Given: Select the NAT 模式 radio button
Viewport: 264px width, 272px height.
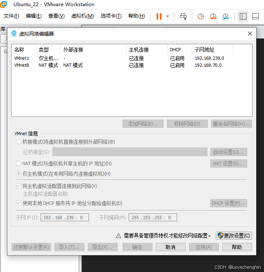Looking at the screenshot, I should click(x=18, y=163).
